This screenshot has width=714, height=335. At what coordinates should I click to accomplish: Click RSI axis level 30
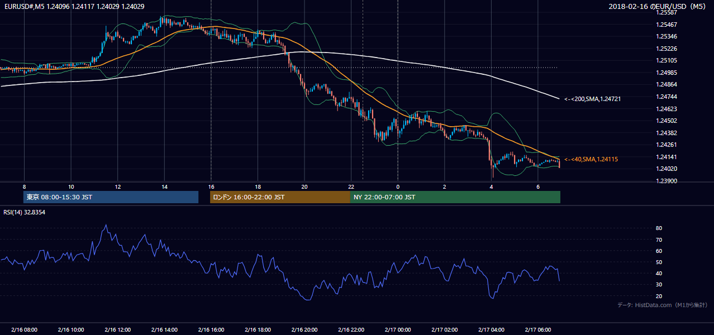[659, 285]
